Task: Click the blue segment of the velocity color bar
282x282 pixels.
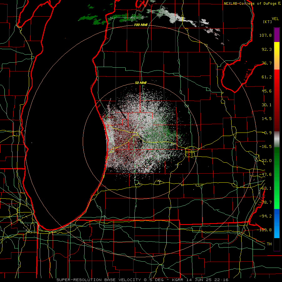Action: pos(277,223)
